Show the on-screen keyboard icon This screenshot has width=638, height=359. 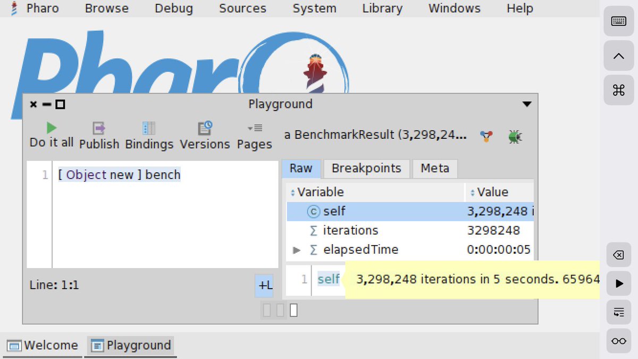click(618, 21)
